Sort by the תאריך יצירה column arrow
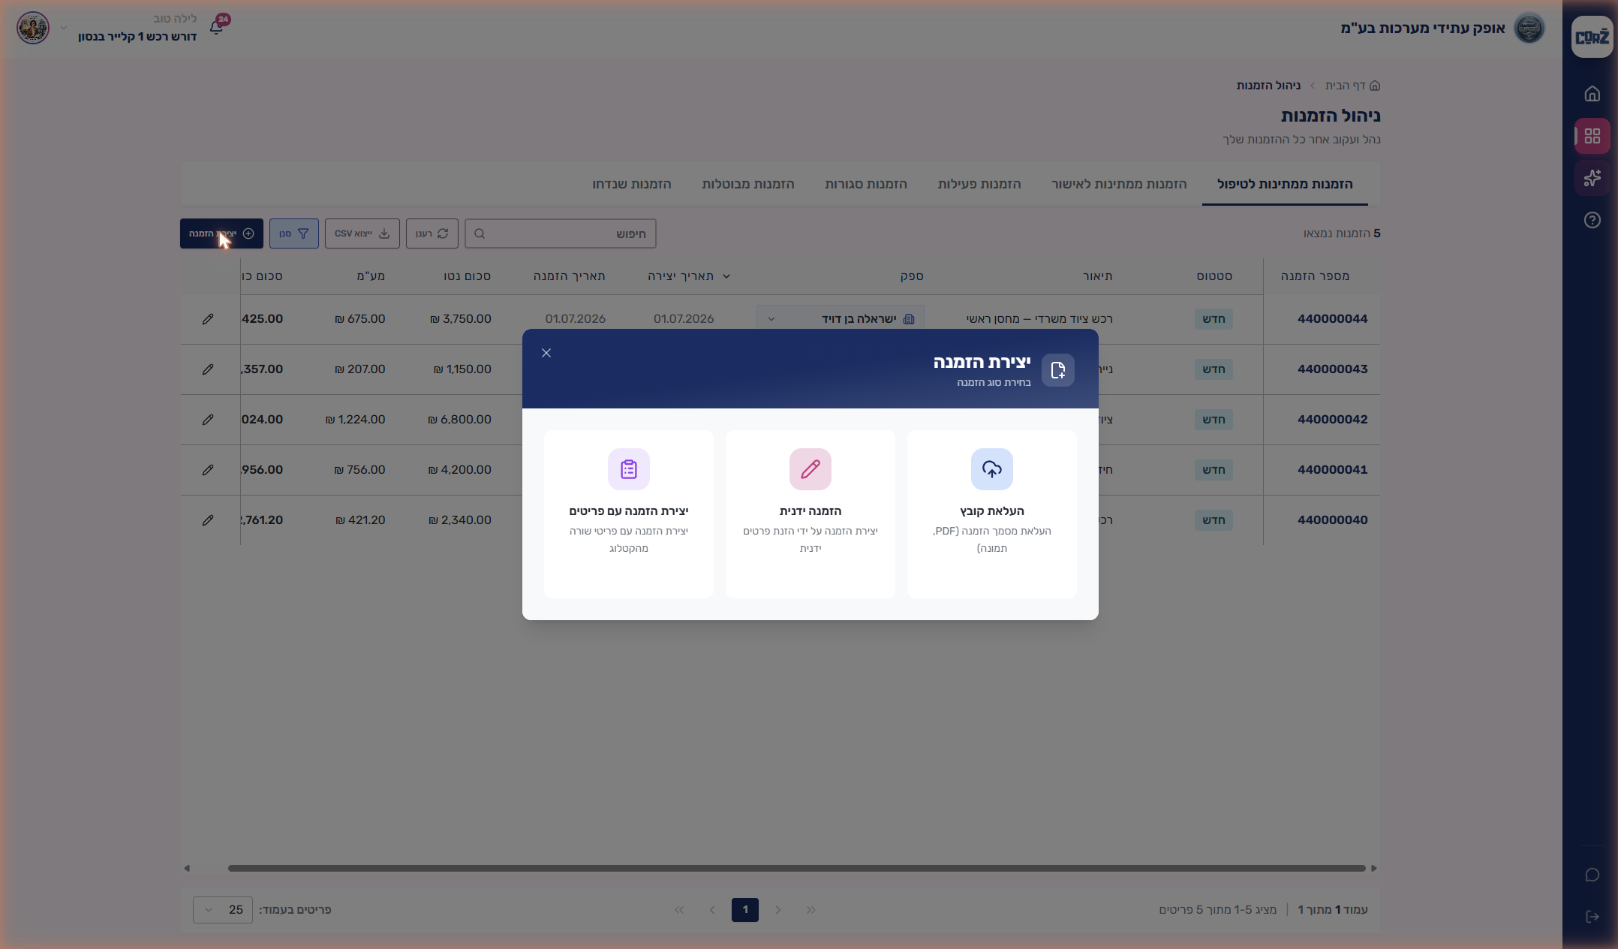 (726, 276)
